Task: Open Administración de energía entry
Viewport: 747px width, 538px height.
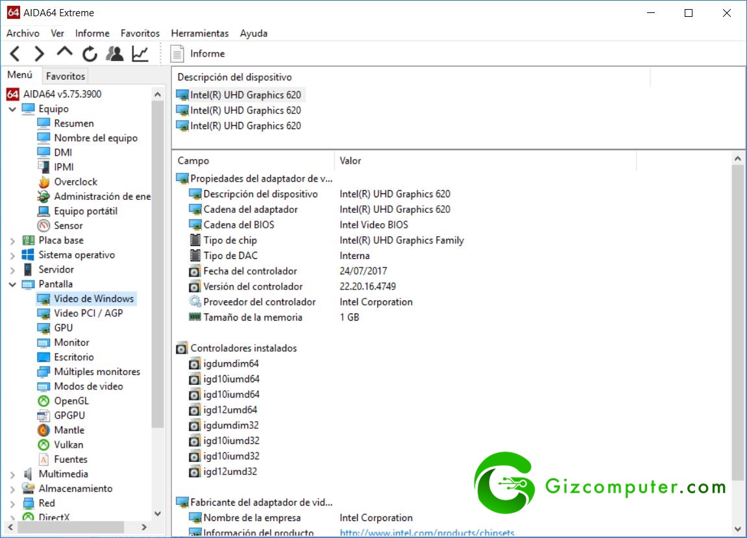Action: pyautogui.click(x=102, y=197)
